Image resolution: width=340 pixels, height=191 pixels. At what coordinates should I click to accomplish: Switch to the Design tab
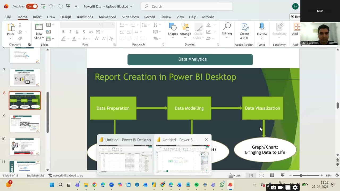coord(66,17)
